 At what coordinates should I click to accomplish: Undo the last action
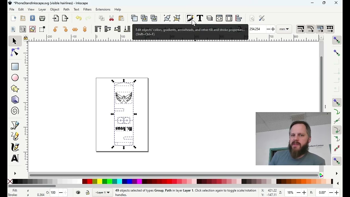click(78, 18)
